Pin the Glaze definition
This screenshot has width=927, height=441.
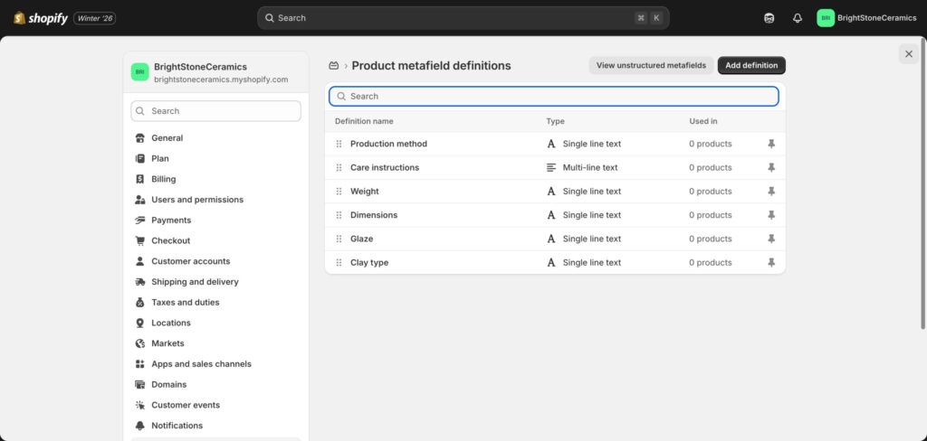click(771, 239)
